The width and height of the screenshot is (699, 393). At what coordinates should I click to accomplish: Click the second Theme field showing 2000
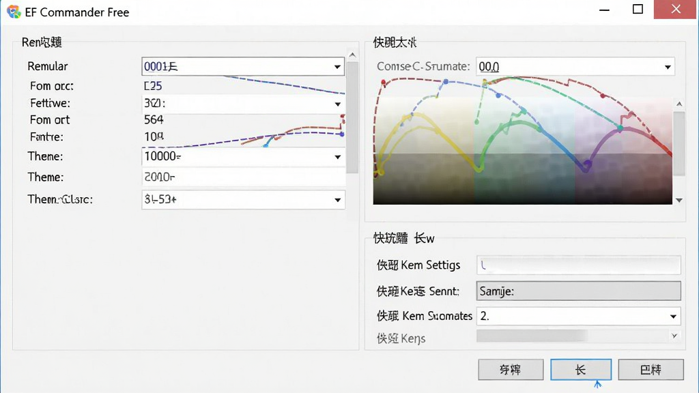[x=243, y=177]
